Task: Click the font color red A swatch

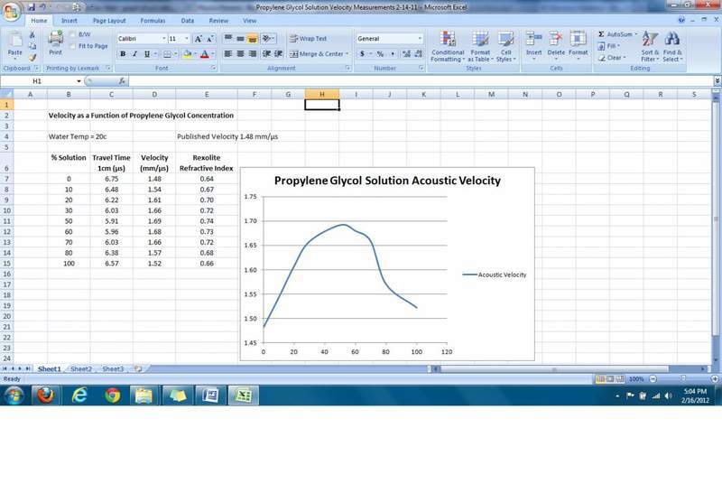Action: tap(204, 54)
